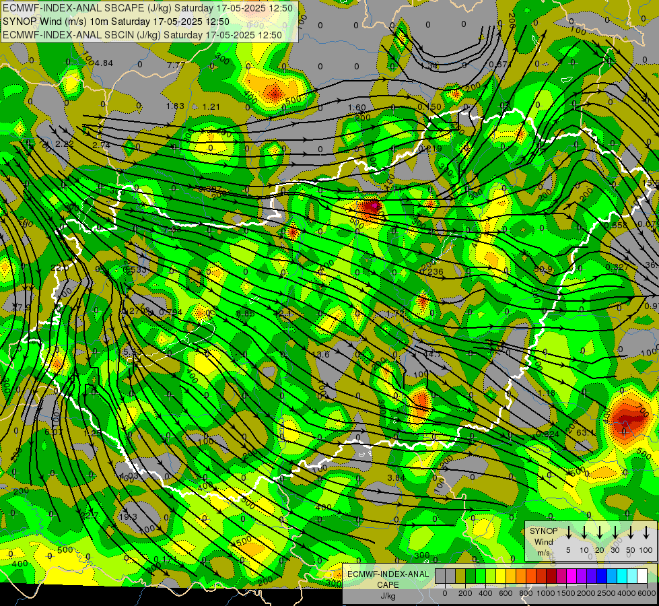This screenshot has height=606, width=659.
Task: Click the 44.7 value on the map
Action: pyautogui.click(x=432, y=353)
